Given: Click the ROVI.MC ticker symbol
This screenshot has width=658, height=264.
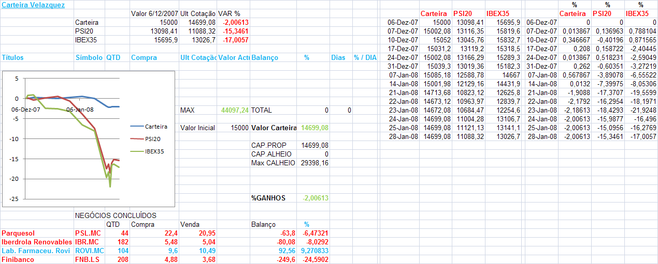Looking at the screenshot, I should 90,251.
